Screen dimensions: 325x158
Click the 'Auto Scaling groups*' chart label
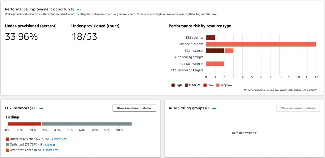point(189,57)
